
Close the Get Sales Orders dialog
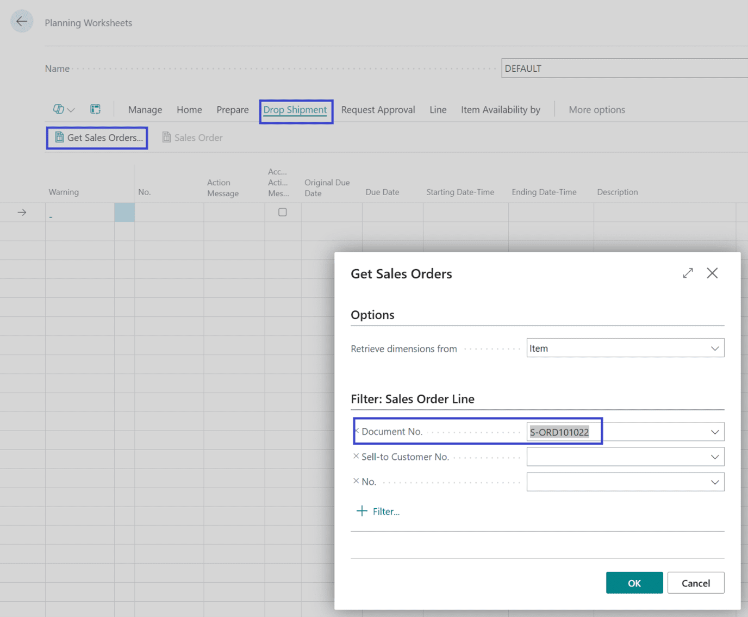pyautogui.click(x=712, y=273)
